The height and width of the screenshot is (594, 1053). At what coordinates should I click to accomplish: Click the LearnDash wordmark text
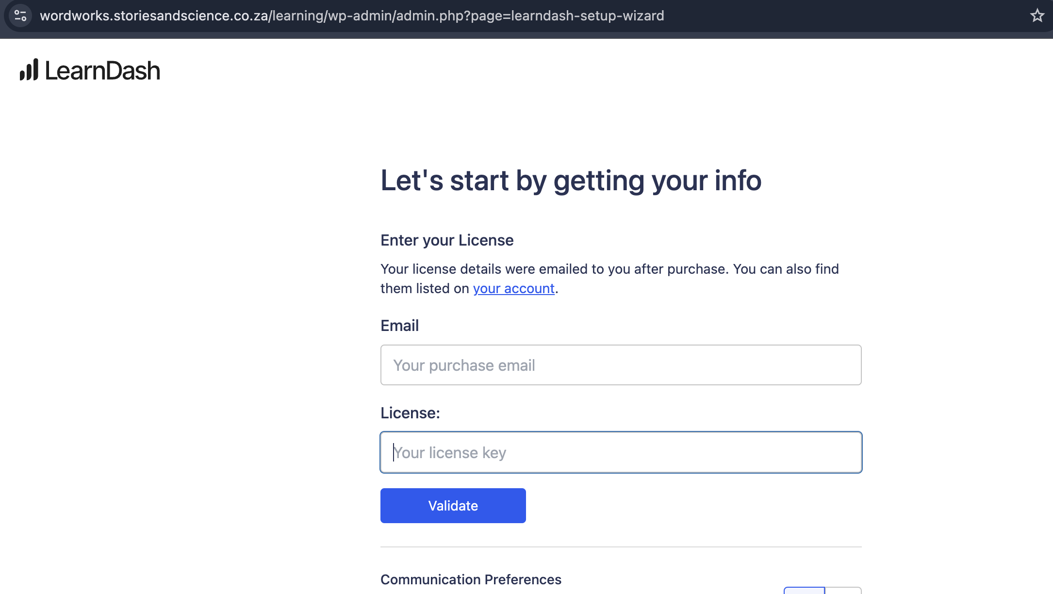pos(102,71)
